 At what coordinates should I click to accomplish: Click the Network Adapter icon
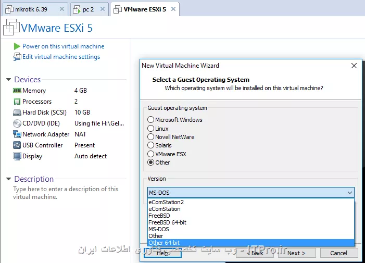click(x=17, y=134)
